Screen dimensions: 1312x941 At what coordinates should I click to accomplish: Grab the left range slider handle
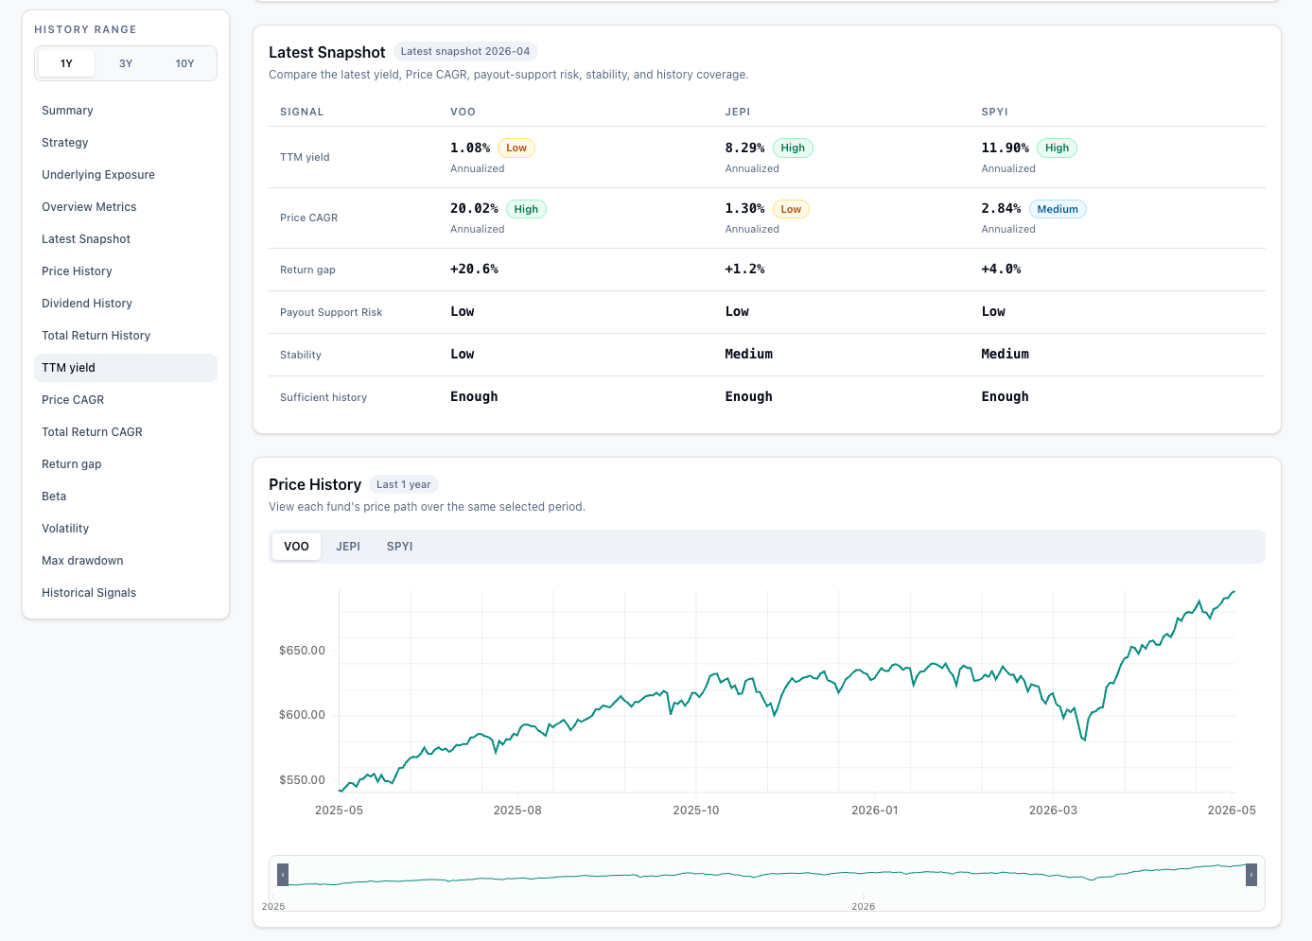(283, 875)
